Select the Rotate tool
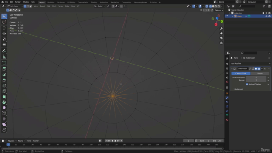The height and width of the screenshot is (153, 272). pos(4,34)
